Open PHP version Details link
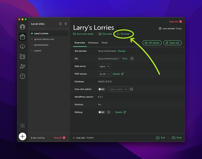202x159 pixels. pyautogui.click(x=118, y=74)
